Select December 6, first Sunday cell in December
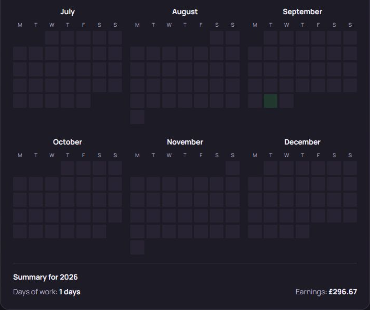Image resolution: width=370 pixels, height=310 pixels. click(x=350, y=168)
